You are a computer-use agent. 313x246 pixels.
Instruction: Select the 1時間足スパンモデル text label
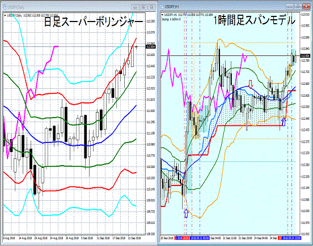click(x=254, y=20)
